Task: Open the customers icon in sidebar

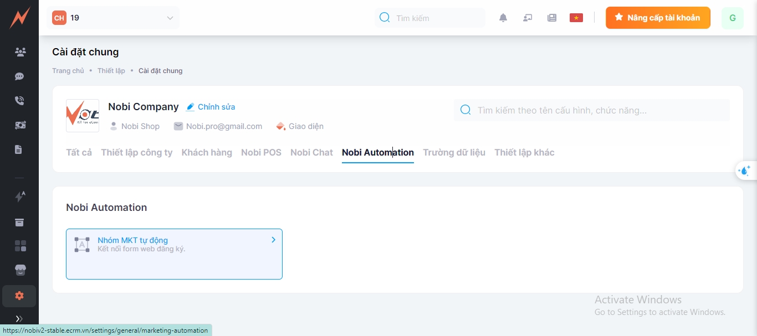Action: click(20, 52)
